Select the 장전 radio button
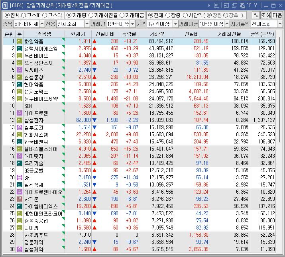Image resolution: width=285 pixels, height=257 pixels. pos(209,15)
